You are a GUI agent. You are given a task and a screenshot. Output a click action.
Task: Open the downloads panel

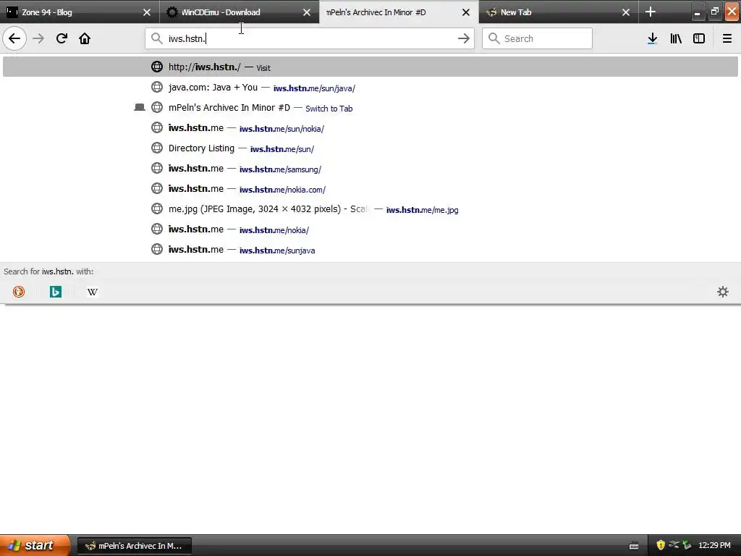click(x=653, y=38)
